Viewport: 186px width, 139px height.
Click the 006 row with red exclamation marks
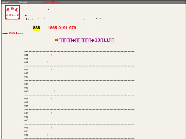40,135
